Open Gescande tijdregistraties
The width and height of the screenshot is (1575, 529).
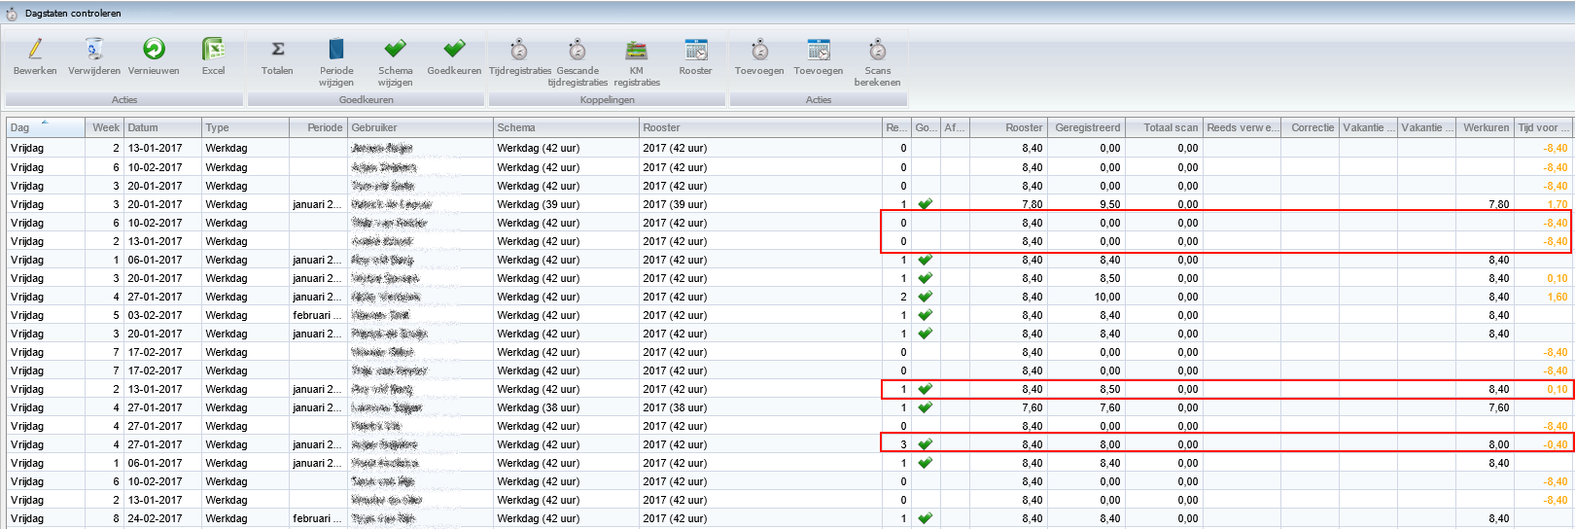point(577,50)
